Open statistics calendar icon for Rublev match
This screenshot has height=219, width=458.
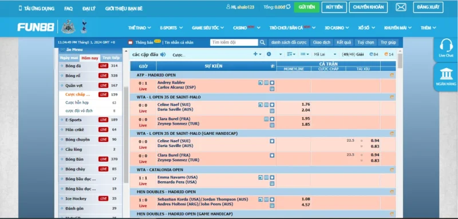coord(272,89)
